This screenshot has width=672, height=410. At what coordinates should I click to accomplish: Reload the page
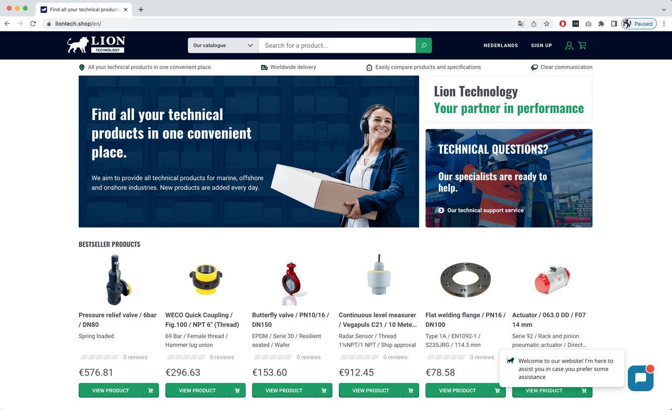coord(33,24)
